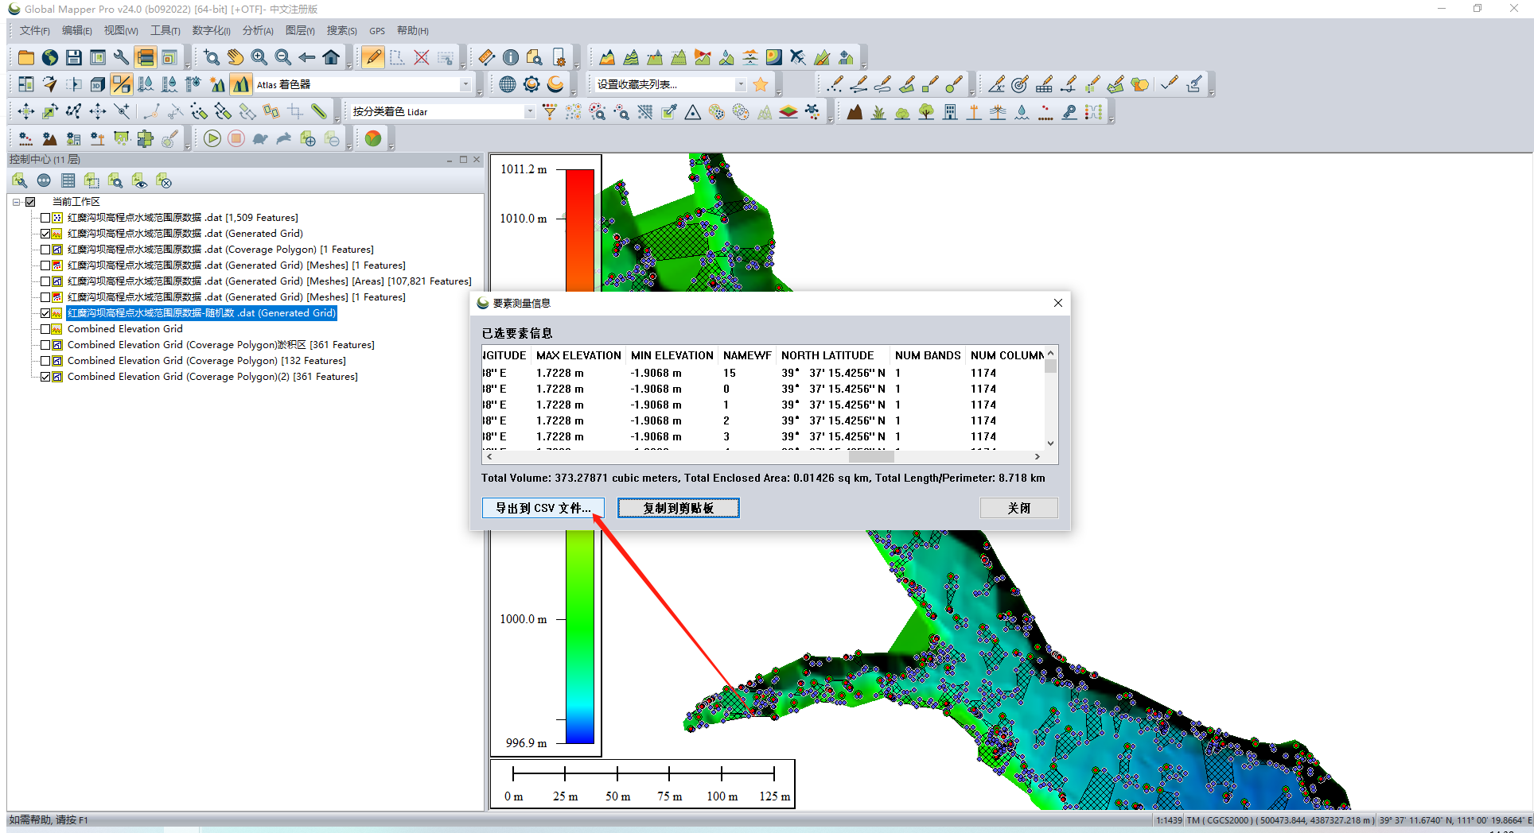Screen dimensions: 1534x833
Task: Check the [Meshes] [Areas] [107,821 Features] layer
Action: [45, 281]
